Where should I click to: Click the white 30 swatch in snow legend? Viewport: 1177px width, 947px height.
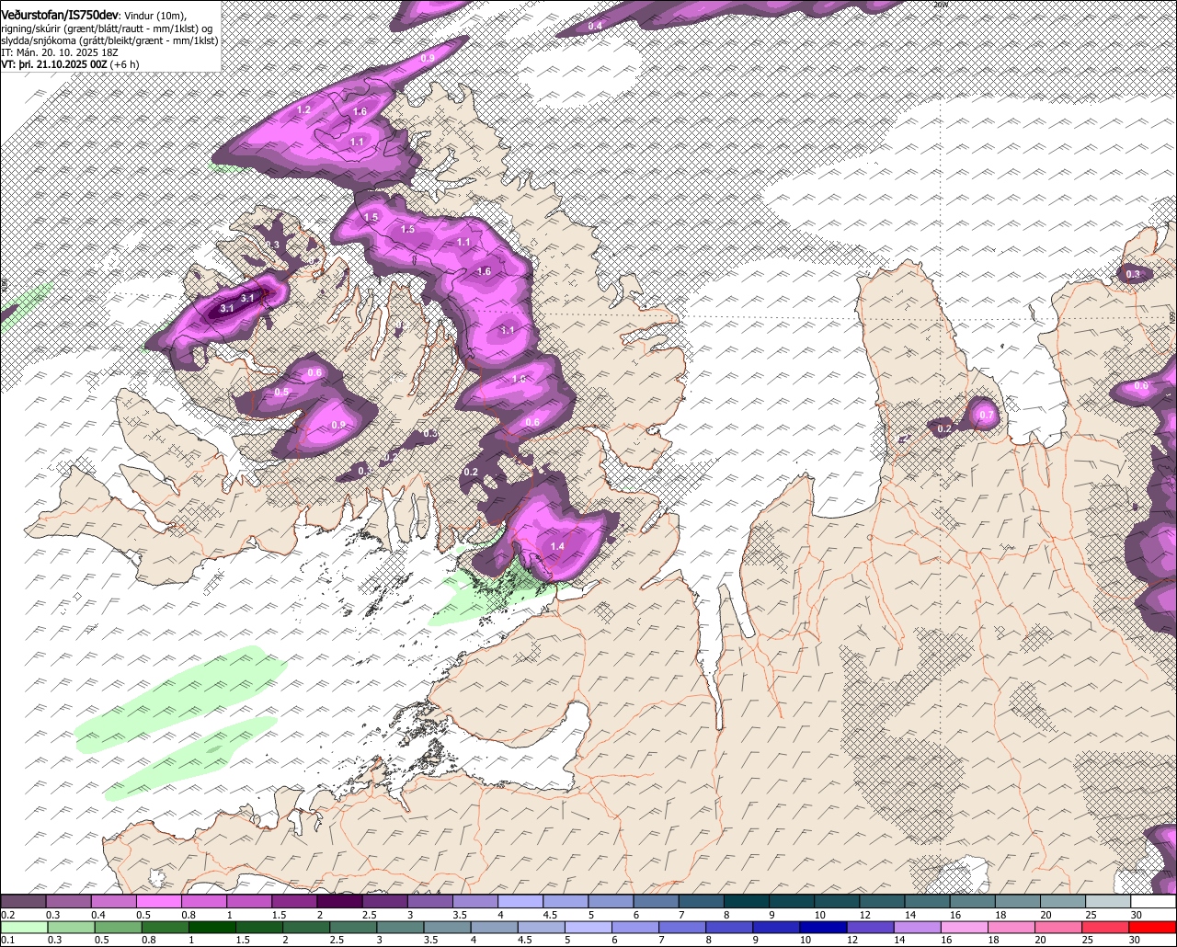pos(1153,902)
